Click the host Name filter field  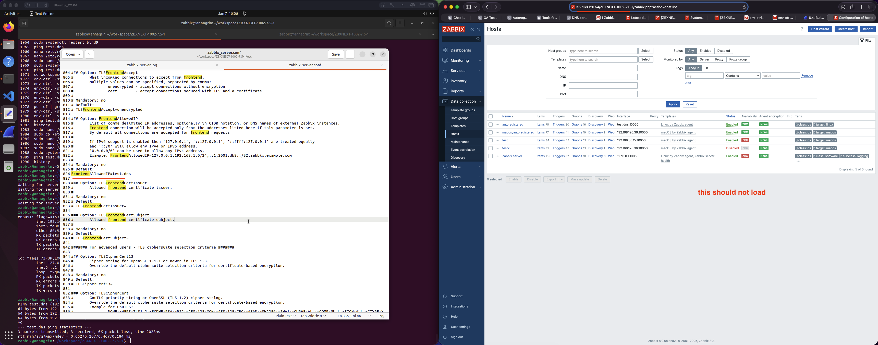tap(603, 68)
